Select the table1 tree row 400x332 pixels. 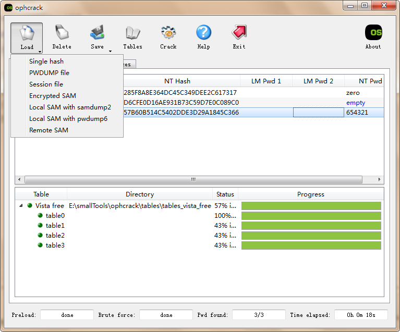(199, 225)
